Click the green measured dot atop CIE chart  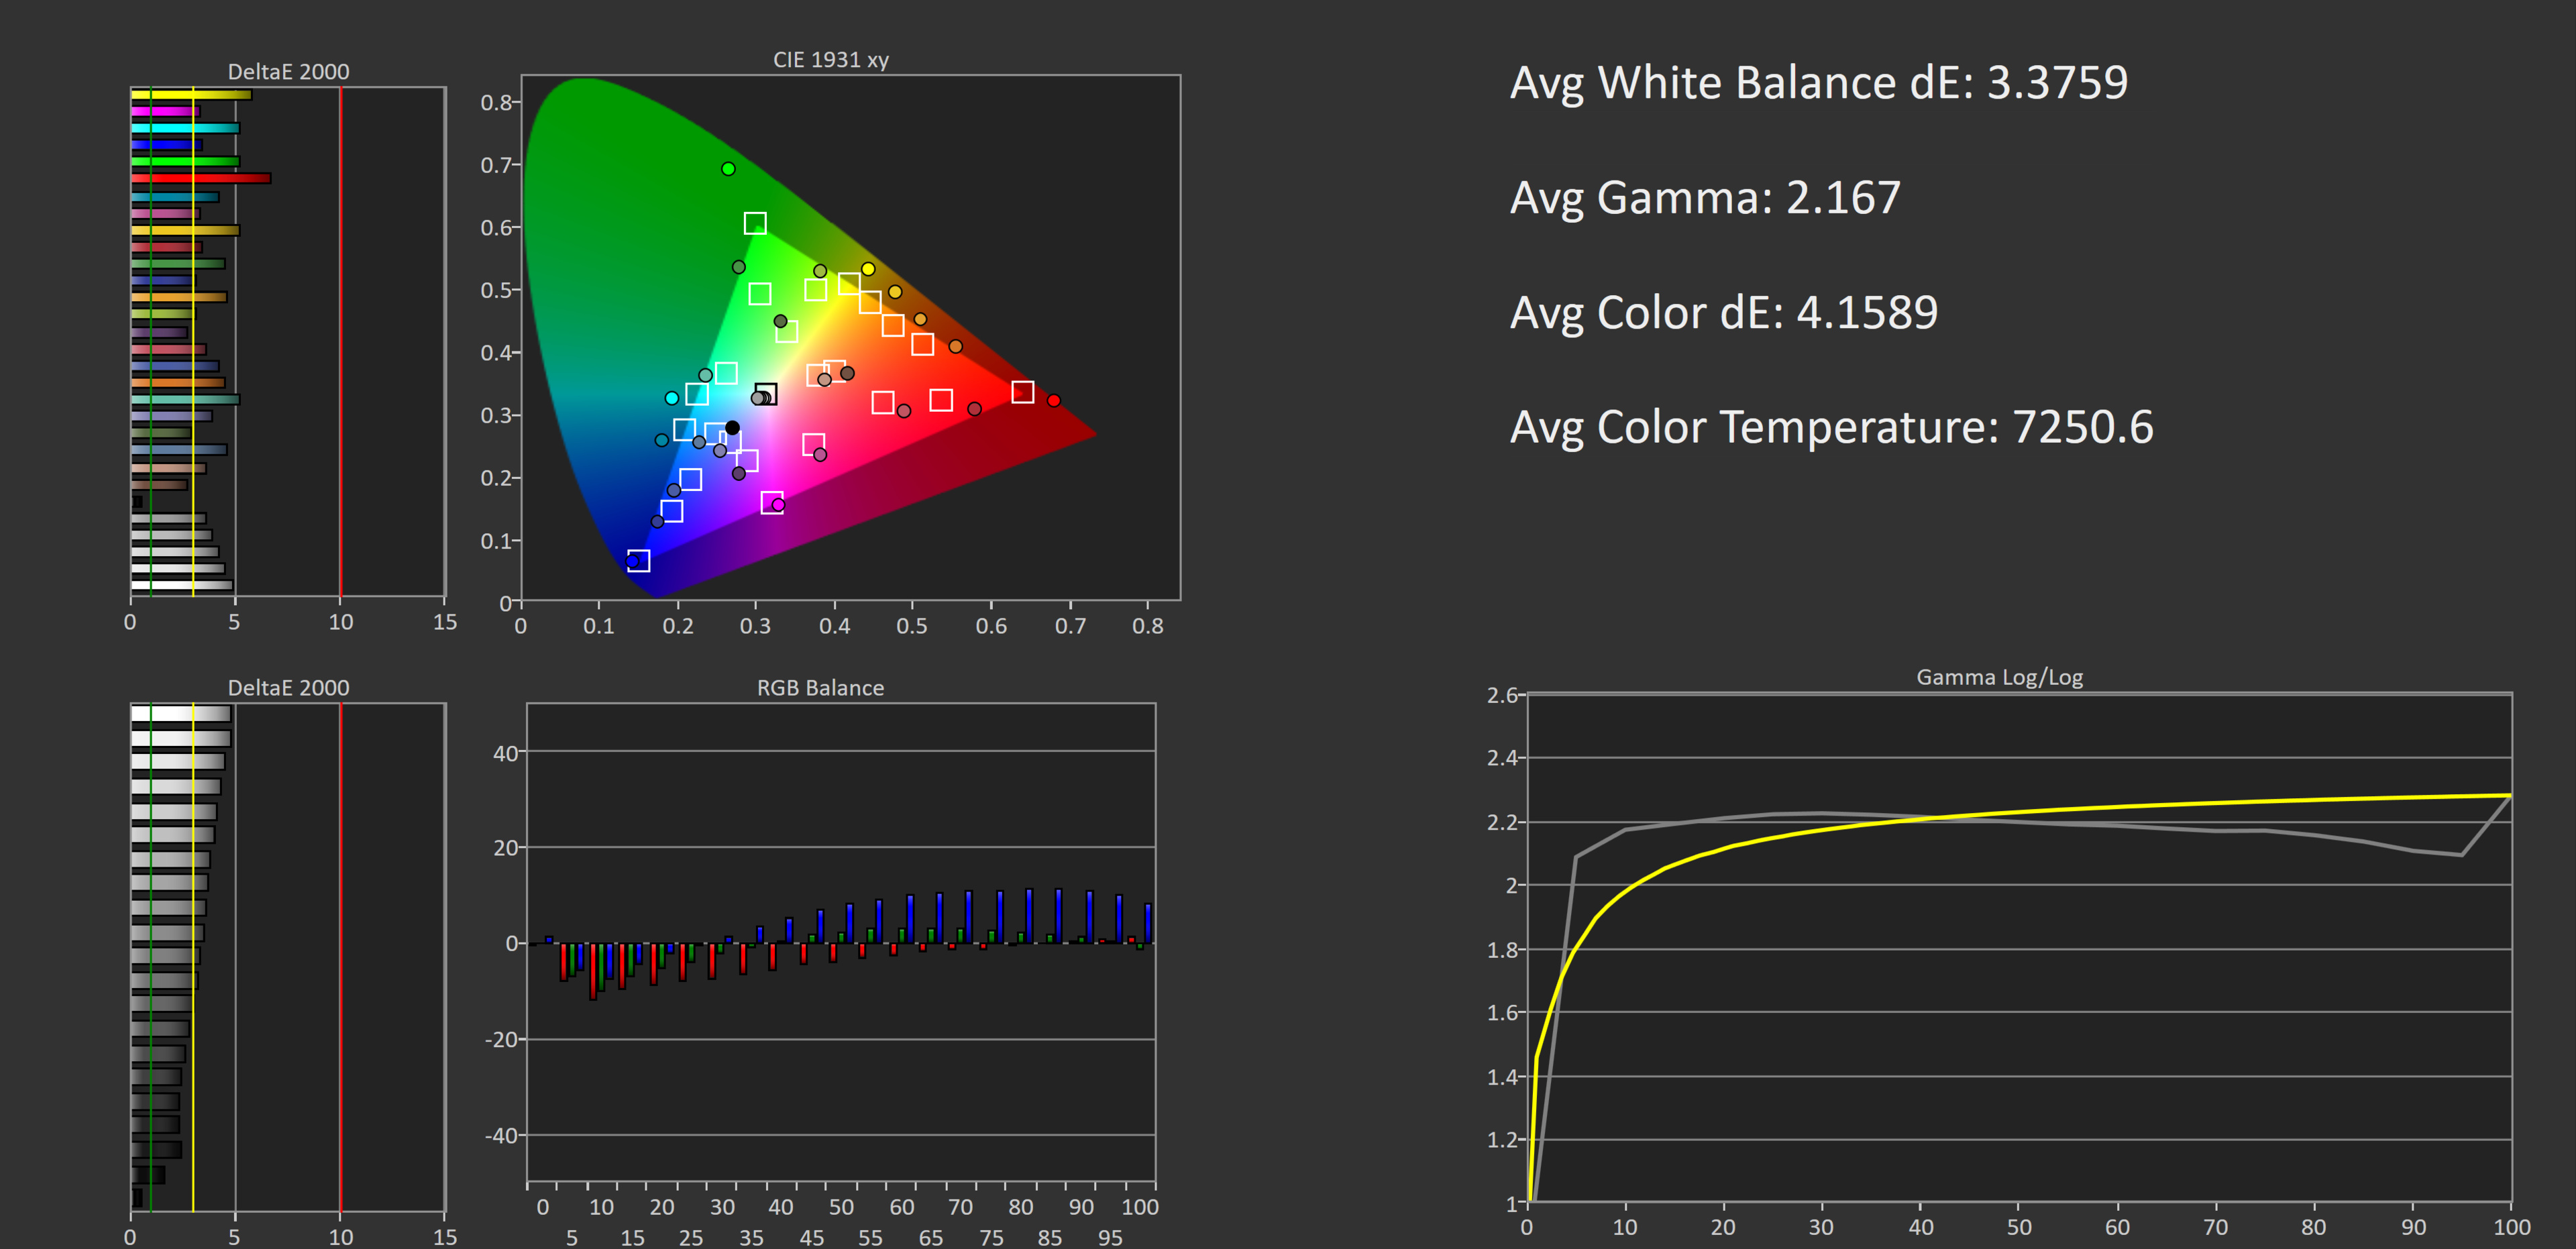pyautogui.click(x=728, y=169)
